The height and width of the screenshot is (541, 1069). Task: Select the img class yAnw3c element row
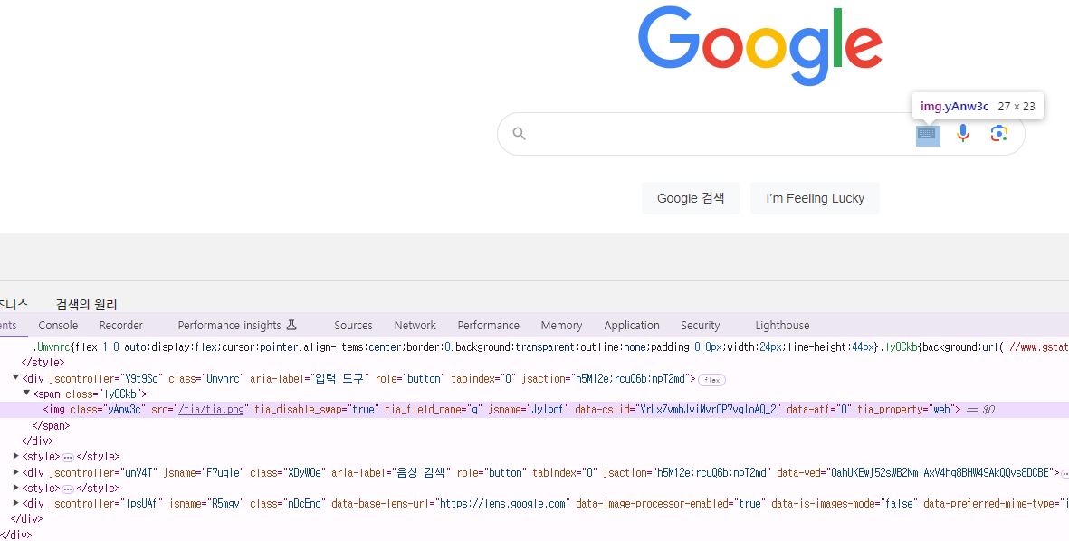534,410
